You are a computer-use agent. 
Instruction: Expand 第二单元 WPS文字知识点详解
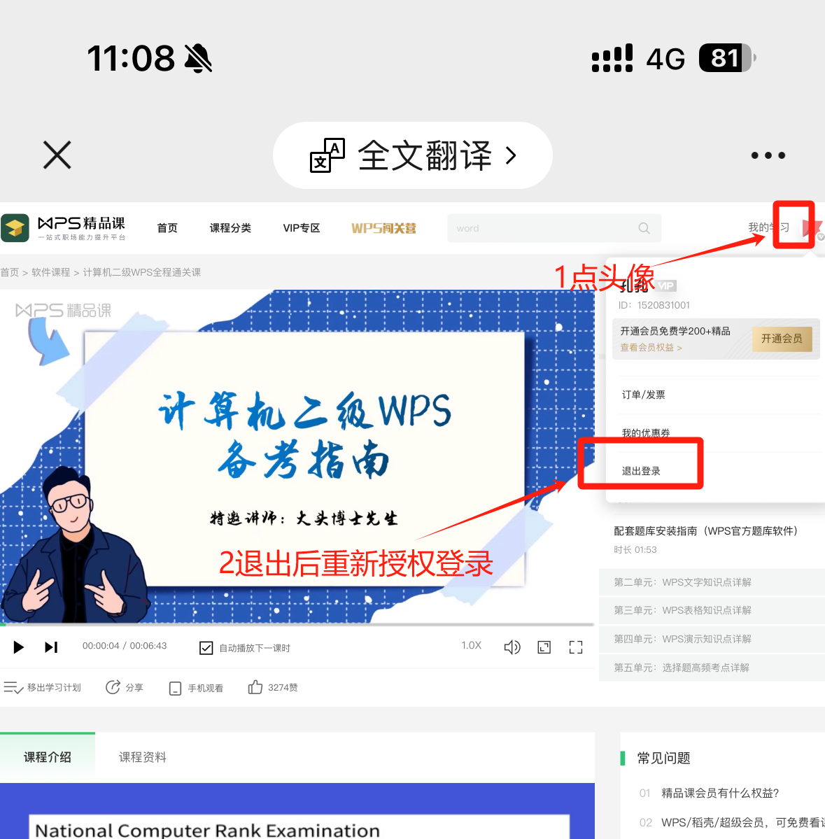coord(682,582)
